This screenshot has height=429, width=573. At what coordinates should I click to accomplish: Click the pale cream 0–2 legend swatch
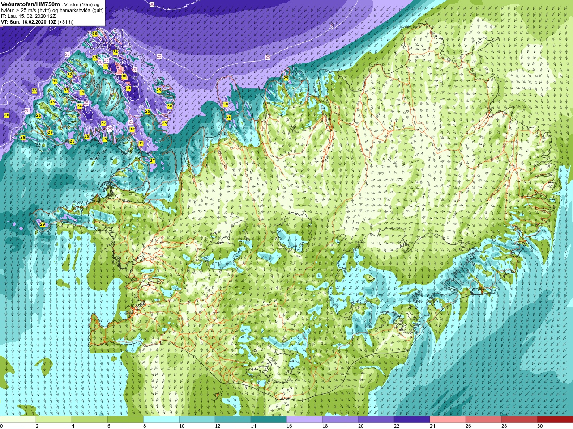point(18,419)
